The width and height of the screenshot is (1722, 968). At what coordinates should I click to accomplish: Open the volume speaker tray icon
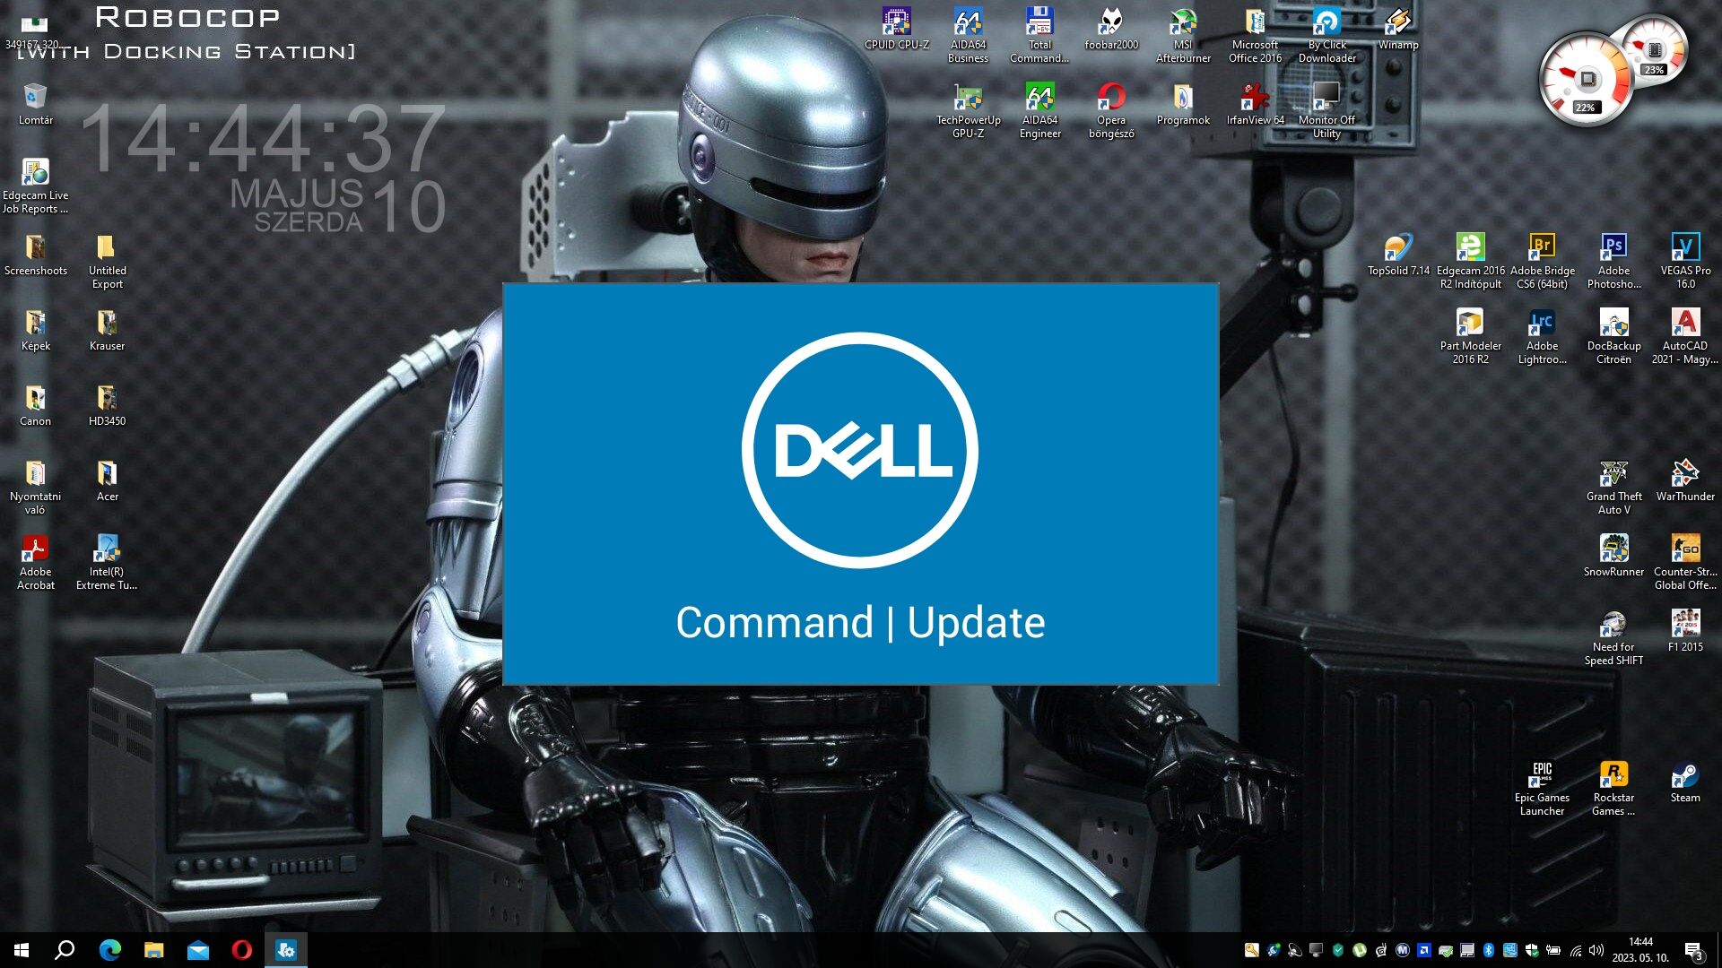tap(1596, 950)
